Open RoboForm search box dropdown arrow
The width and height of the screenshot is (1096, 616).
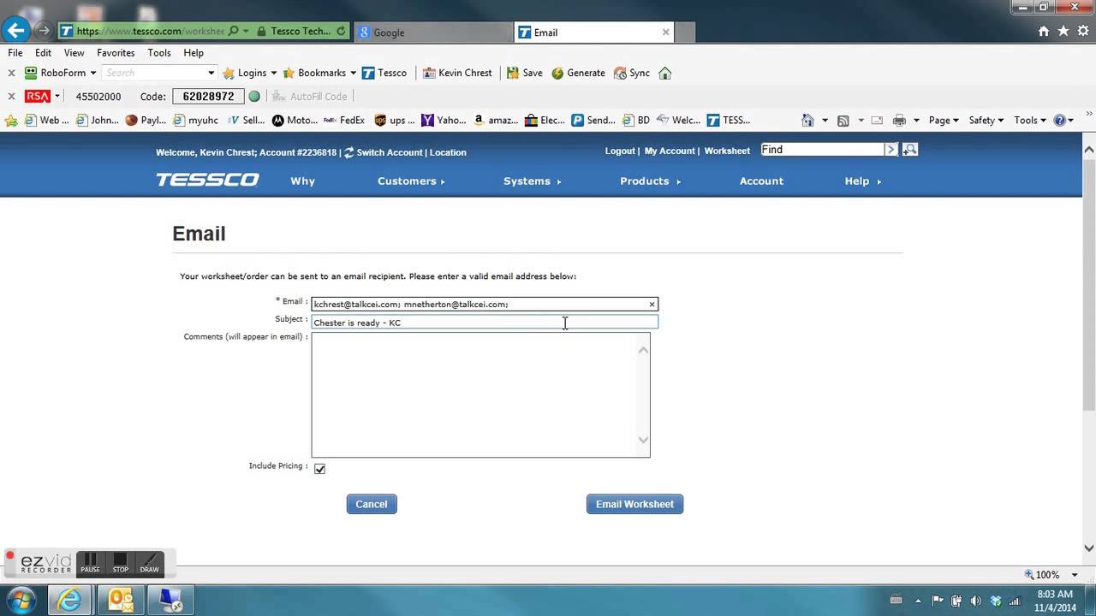point(211,73)
